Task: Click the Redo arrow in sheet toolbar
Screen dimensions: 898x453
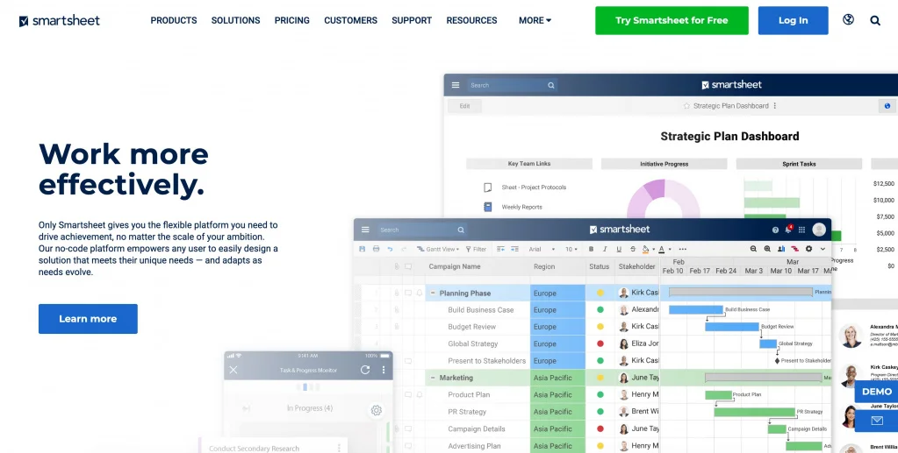Action: click(x=404, y=249)
